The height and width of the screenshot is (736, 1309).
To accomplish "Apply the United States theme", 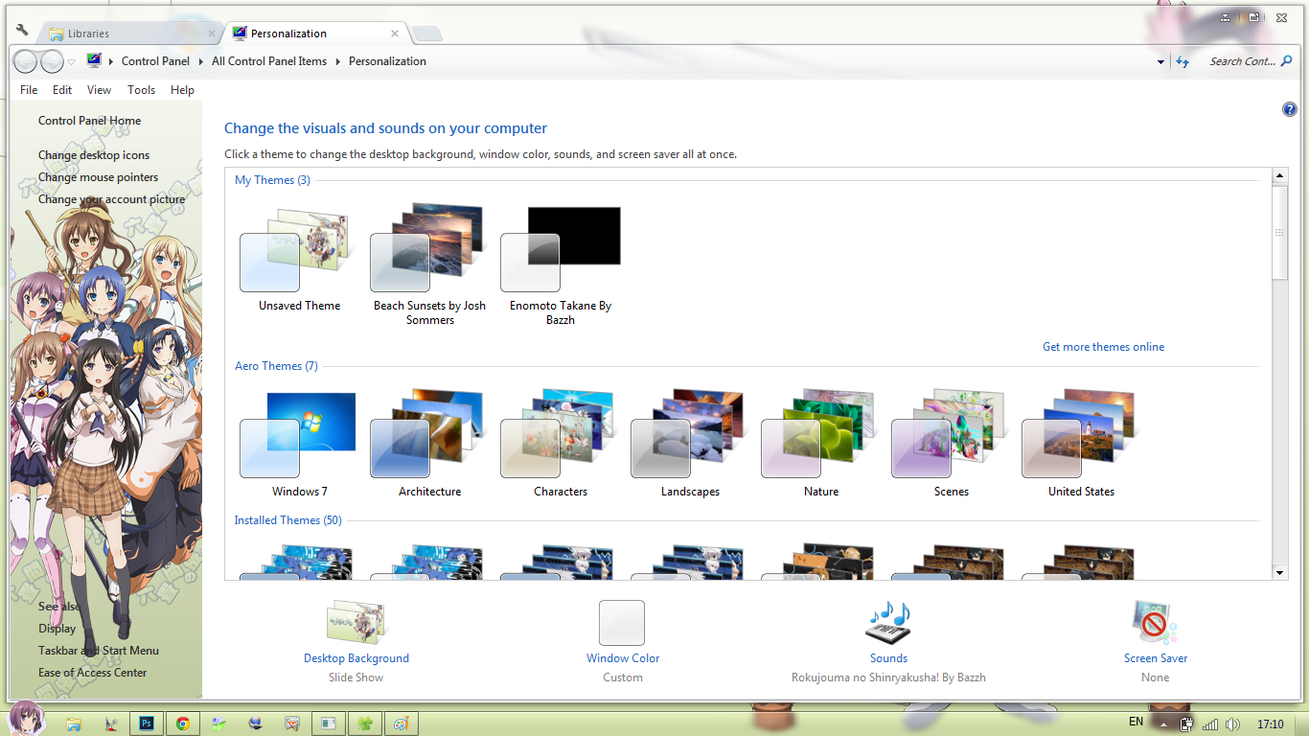I will click(x=1081, y=443).
